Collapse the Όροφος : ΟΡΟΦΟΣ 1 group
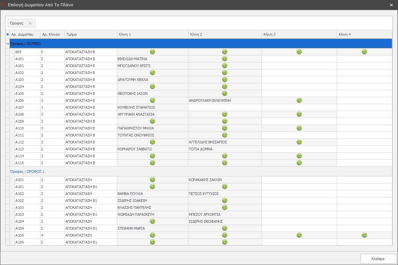398x265 pixels. pos(27,171)
